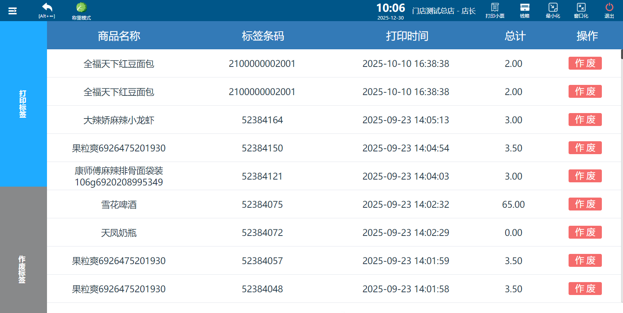Click the 打印时间 column header
Image resolution: width=623 pixels, height=313 pixels.
407,36
